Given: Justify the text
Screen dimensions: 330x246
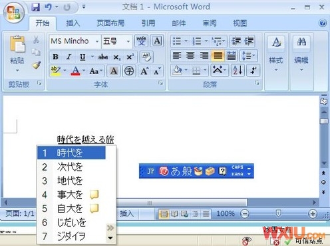Looking at the screenshot, I should coord(218,55).
